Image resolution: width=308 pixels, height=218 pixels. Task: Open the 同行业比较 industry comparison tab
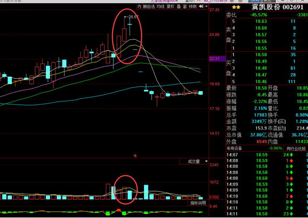click(296, 148)
